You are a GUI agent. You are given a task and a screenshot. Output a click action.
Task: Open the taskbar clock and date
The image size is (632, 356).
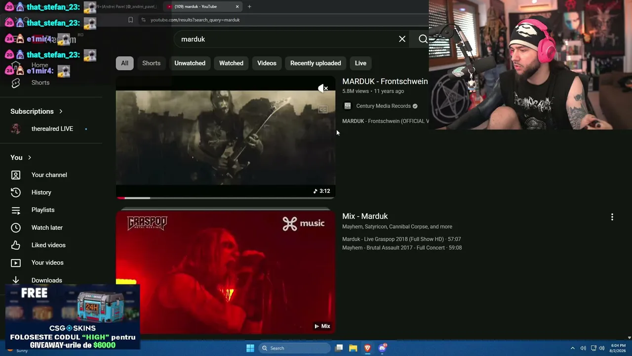618,348
